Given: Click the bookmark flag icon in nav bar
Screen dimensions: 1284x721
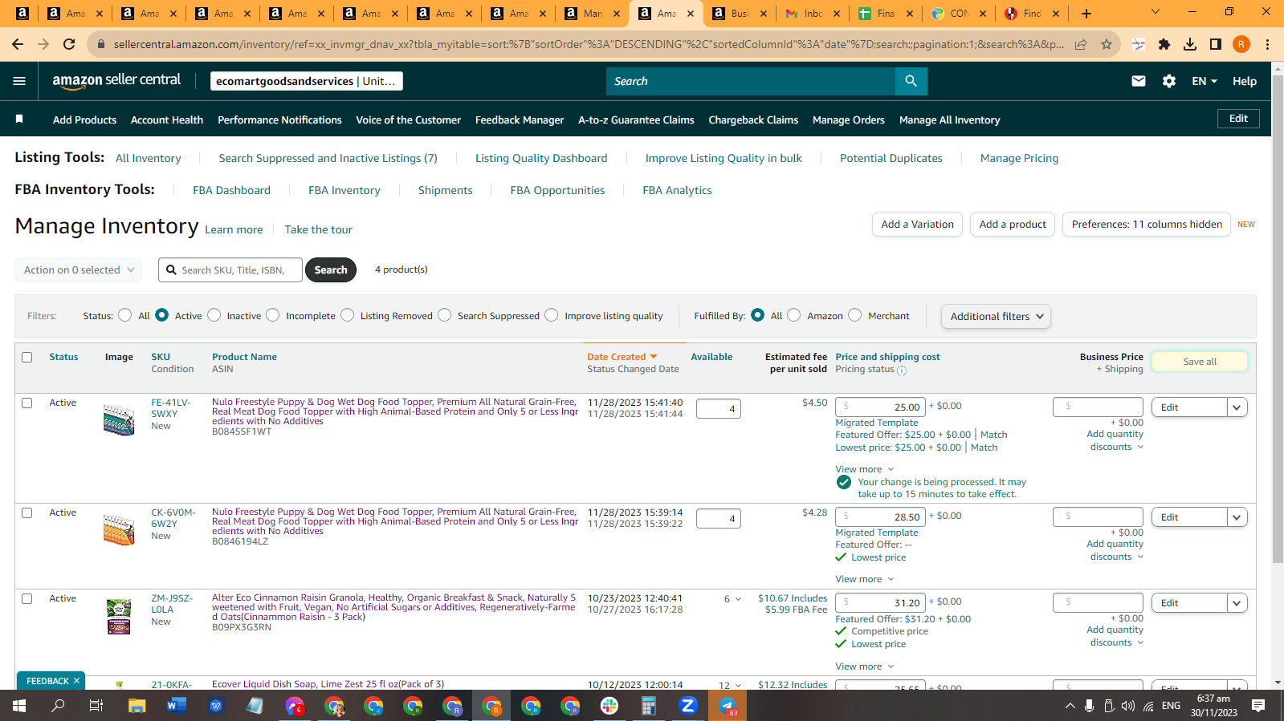Looking at the screenshot, I should point(19,119).
